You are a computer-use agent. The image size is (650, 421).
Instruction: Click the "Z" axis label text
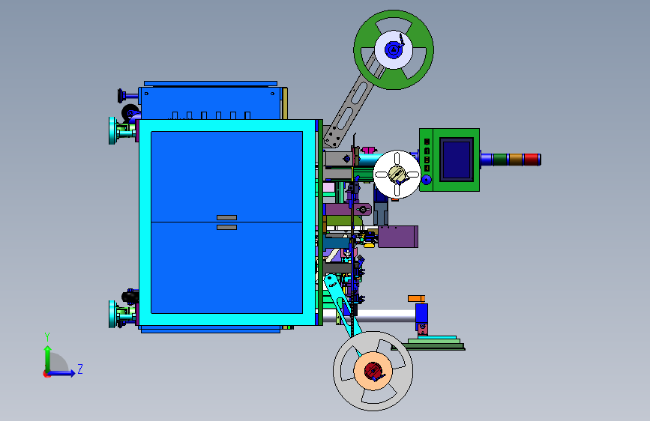click(x=80, y=369)
